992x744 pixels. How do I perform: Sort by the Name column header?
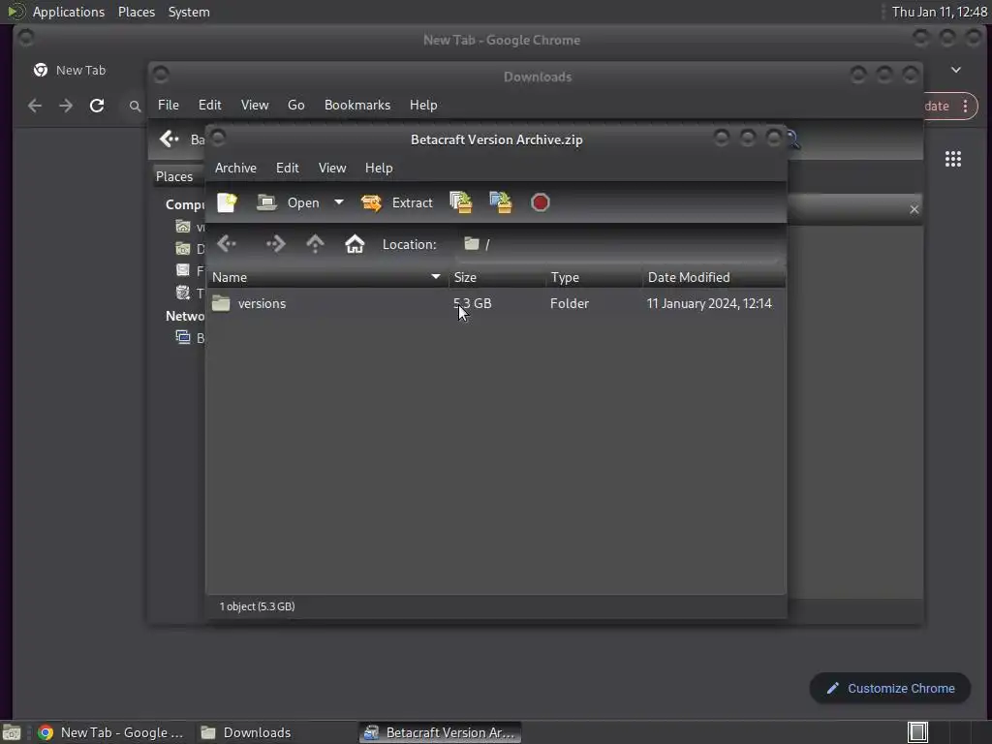click(326, 277)
